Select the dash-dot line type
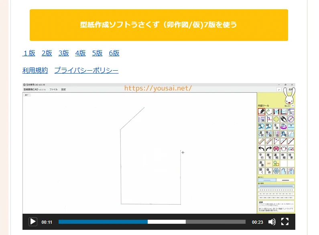 tap(276, 194)
